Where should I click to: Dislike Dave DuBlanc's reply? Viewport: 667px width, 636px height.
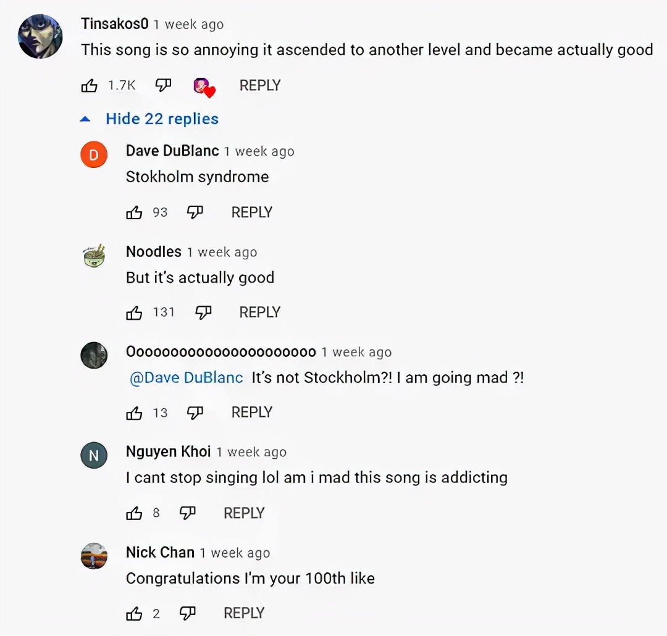tap(195, 212)
